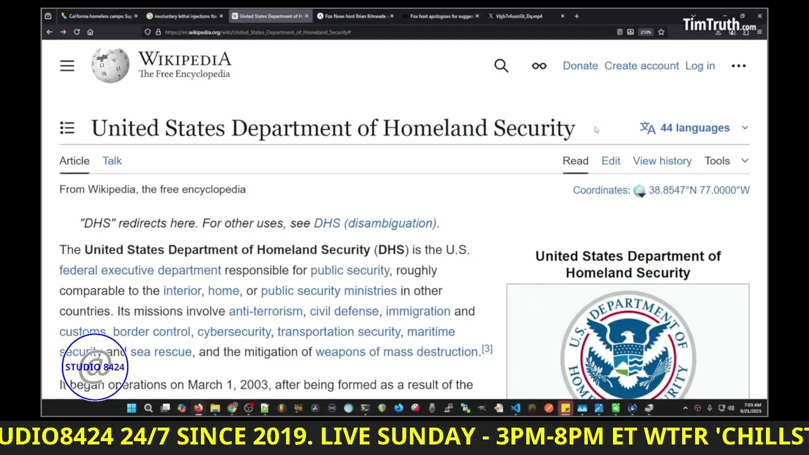Open the civil defense link
This screenshot has width=809, height=455.
pos(344,311)
